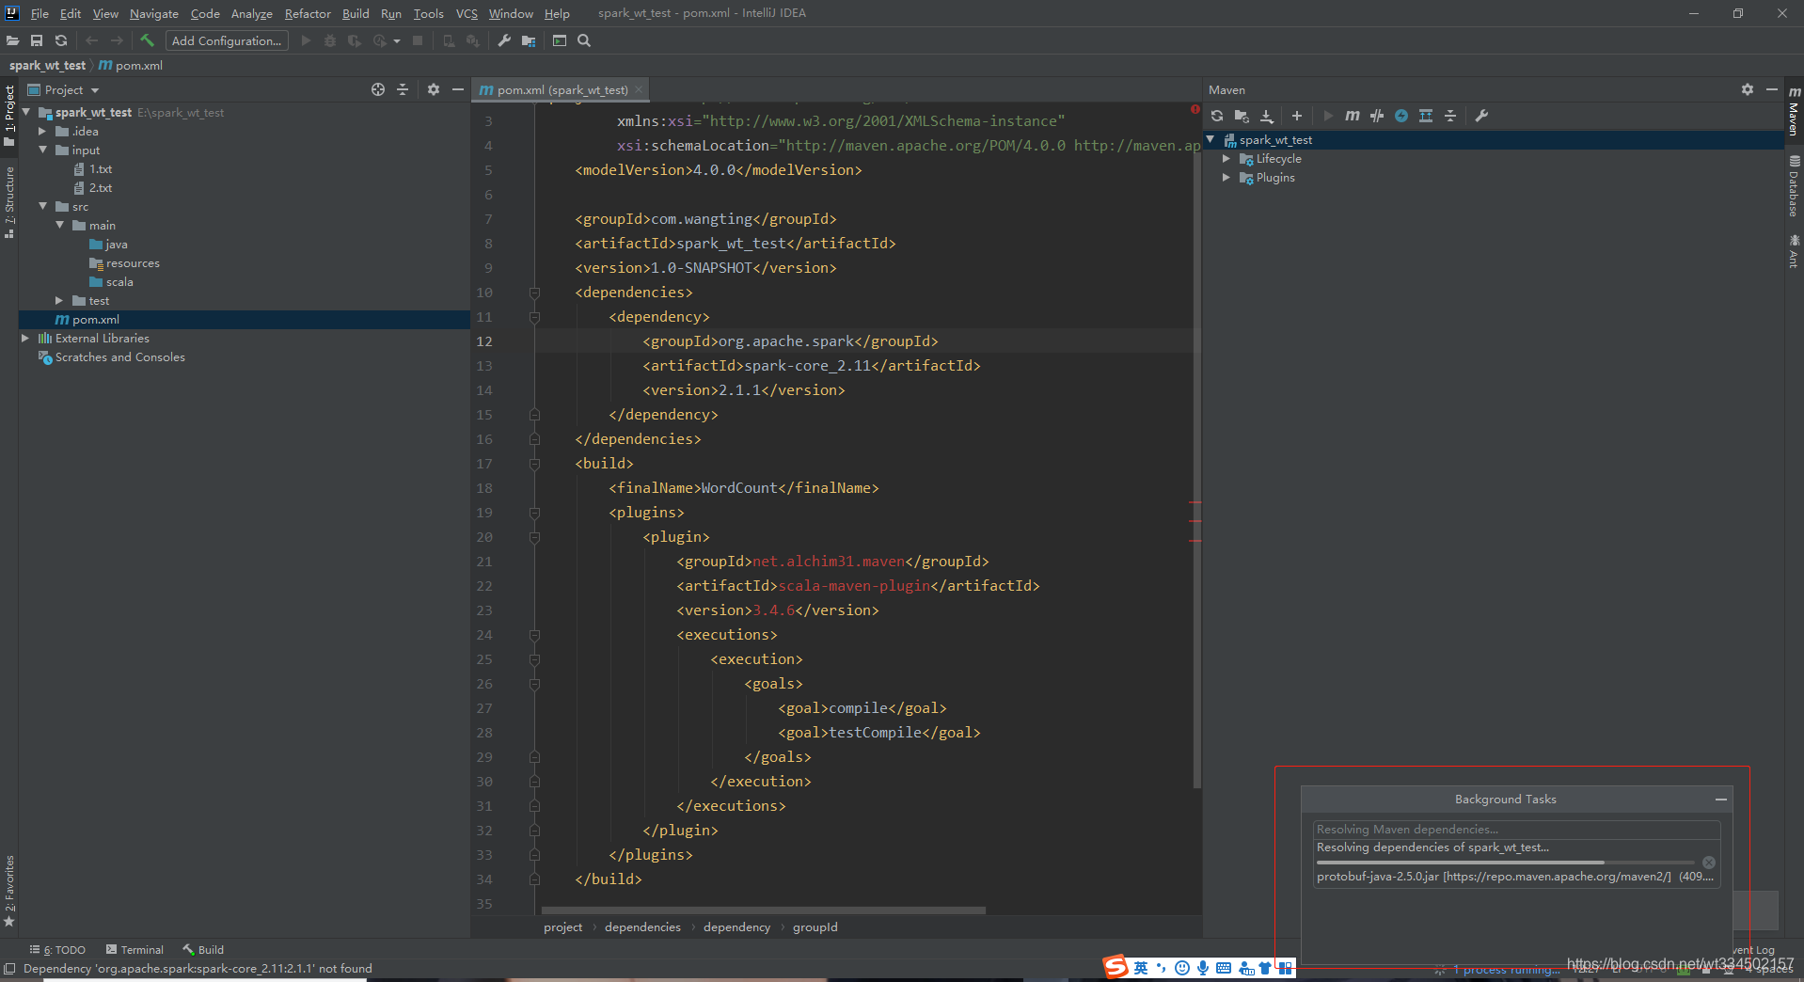Image resolution: width=1804 pixels, height=982 pixels.
Task: Collapse the main folder node
Action: coord(59,226)
